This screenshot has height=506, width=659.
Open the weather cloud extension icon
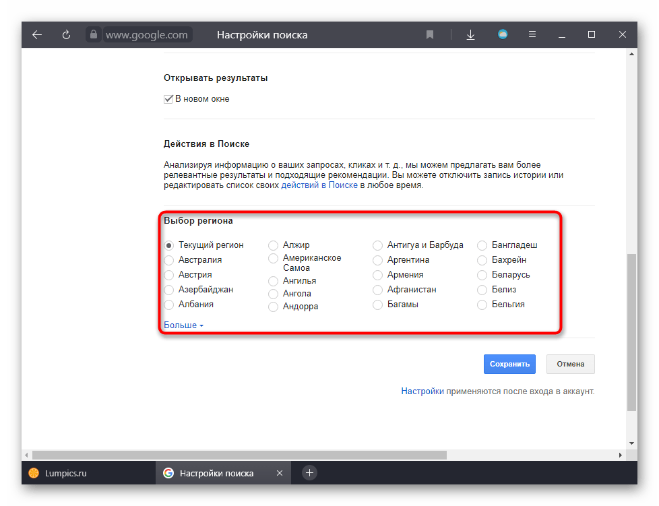pyautogui.click(x=503, y=34)
